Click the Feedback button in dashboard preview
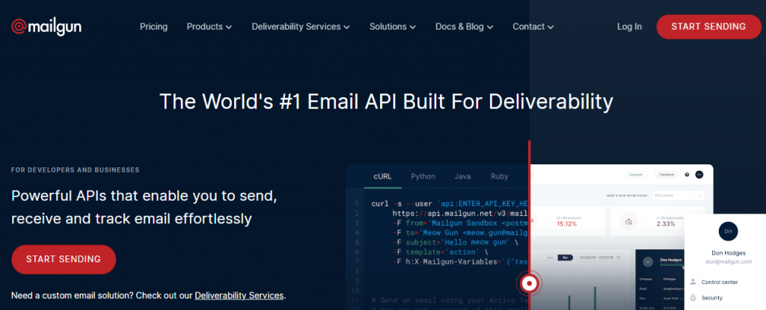 (667, 174)
